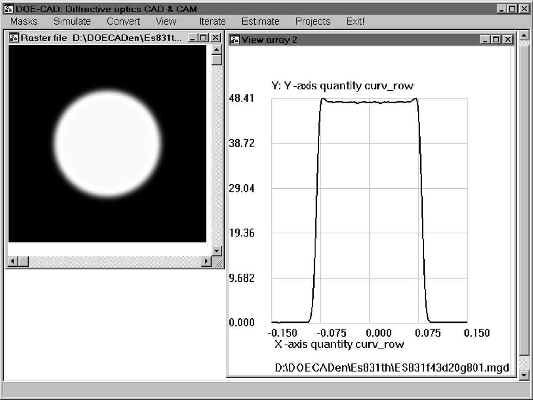The width and height of the screenshot is (533, 400).
Task: Maximize the Raster file window
Action: point(204,38)
